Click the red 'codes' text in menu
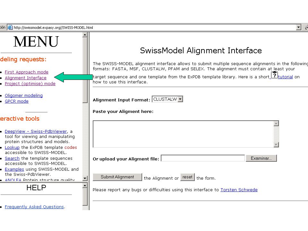308x231 pixels. (71, 148)
